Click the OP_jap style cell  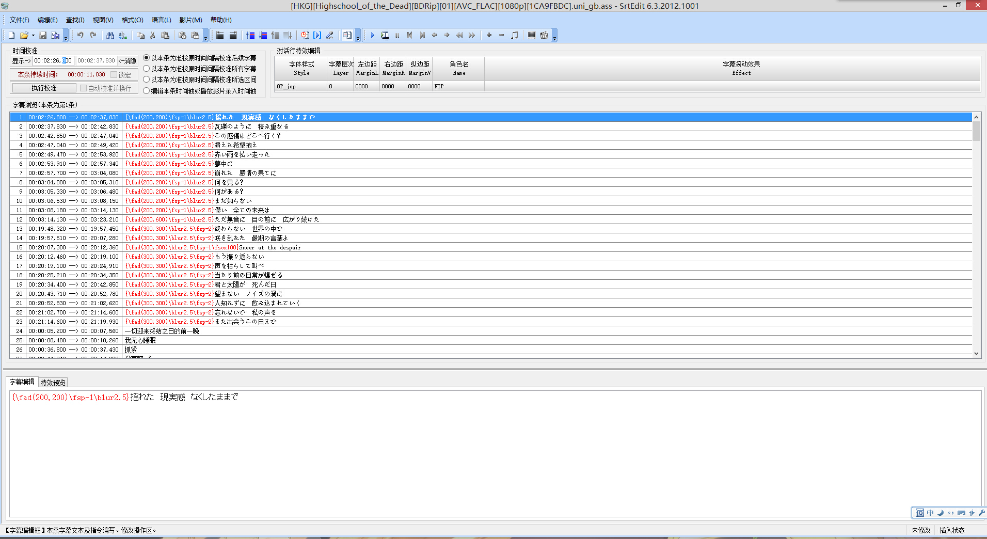[300, 86]
